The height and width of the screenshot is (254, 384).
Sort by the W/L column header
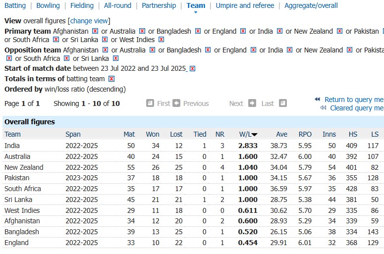[x=248, y=134]
